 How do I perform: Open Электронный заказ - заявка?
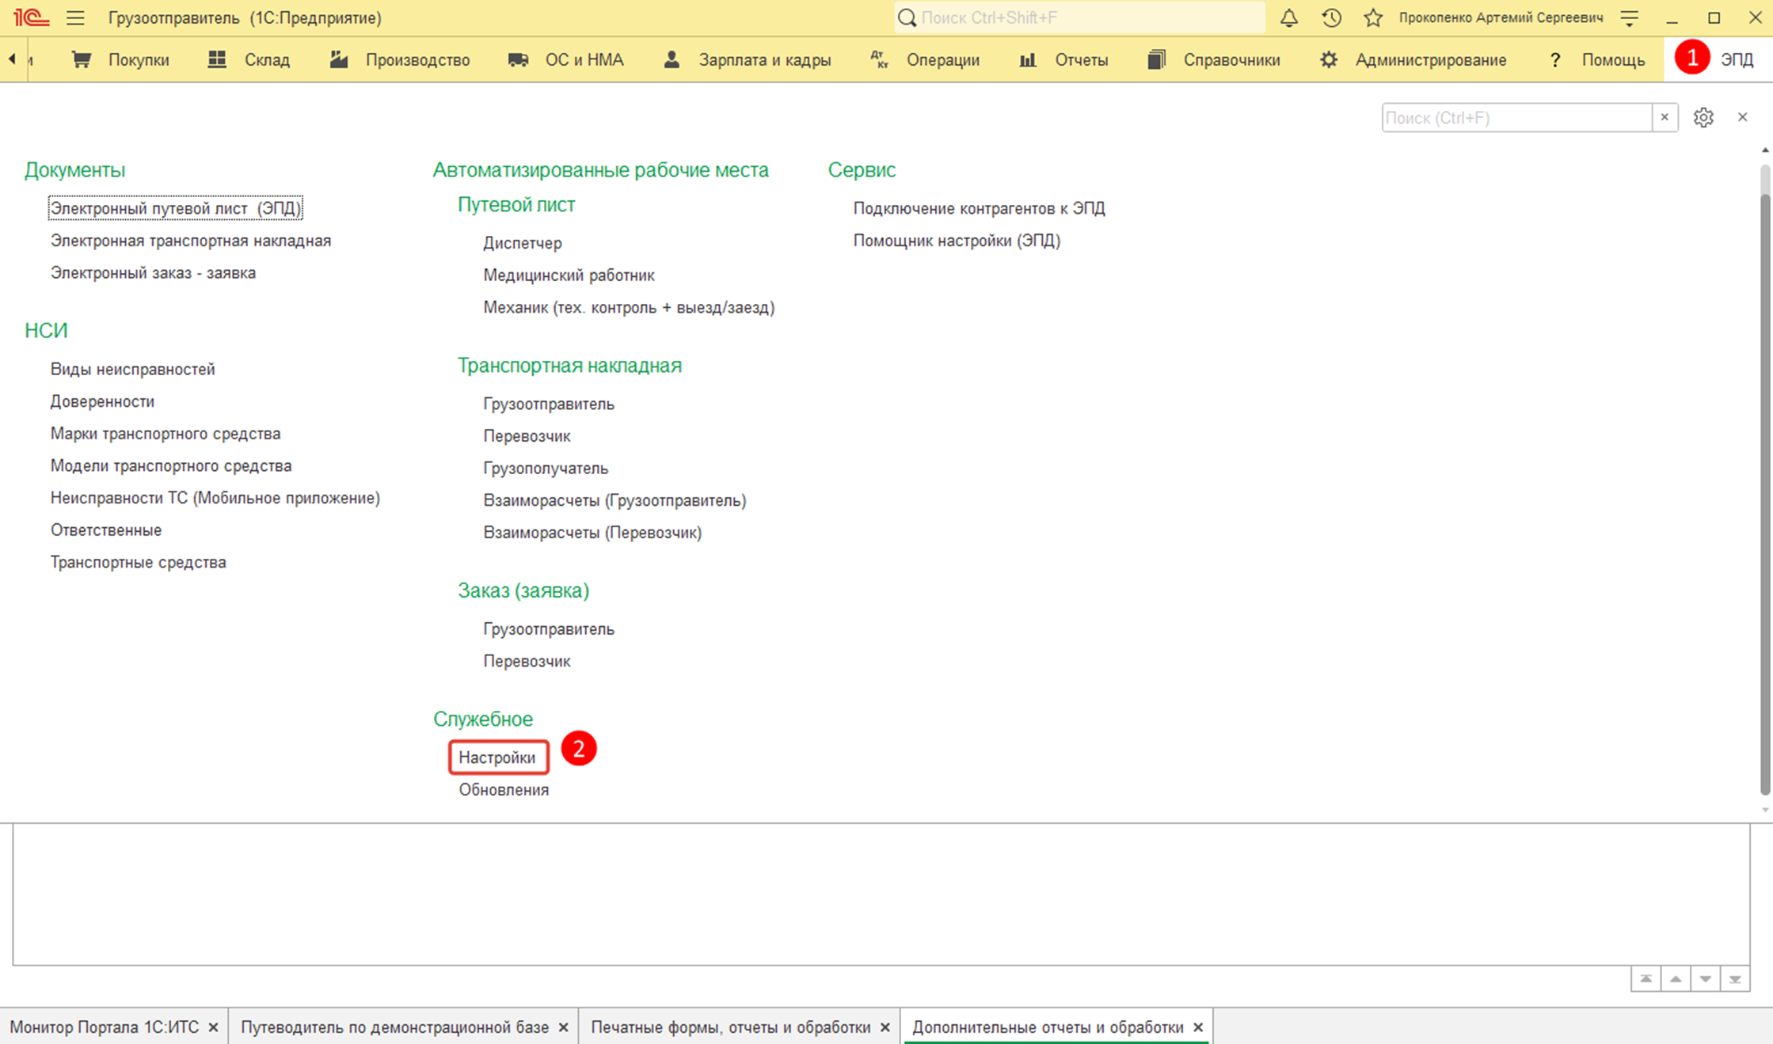click(x=153, y=272)
